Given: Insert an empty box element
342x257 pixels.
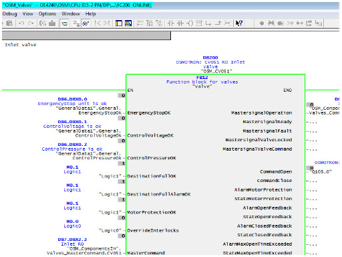Looking at the screenshot, I should [199, 23].
